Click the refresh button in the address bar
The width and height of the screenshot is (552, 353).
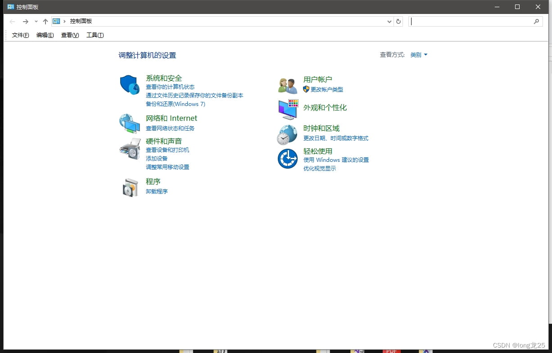click(x=399, y=21)
